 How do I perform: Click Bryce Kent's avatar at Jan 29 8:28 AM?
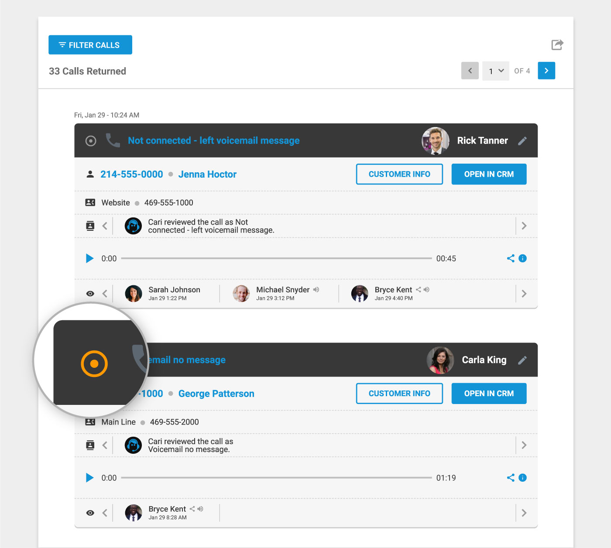tap(134, 513)
